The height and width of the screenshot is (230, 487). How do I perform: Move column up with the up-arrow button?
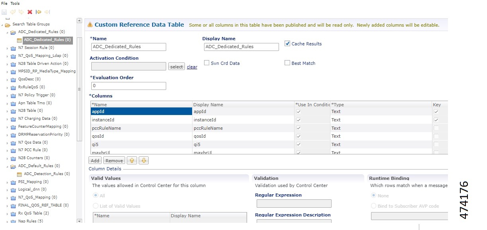pyautogui.click(x=131, y=161)
